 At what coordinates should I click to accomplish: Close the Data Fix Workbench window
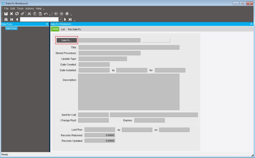click(x=250, y=3)
